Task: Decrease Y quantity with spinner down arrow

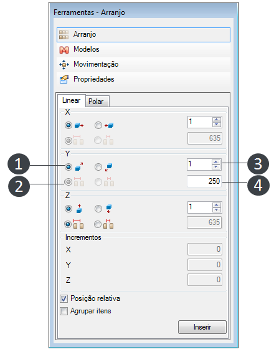Action: click(216, 167)
